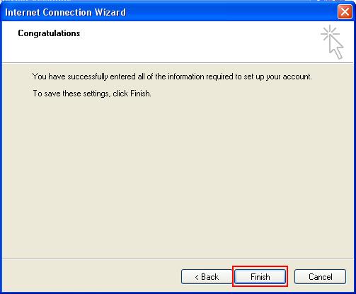The width and height of the screenshot is (356, 294).
Task: Cancel the Internet Connection Wizard
Action: tap(320, 276)
